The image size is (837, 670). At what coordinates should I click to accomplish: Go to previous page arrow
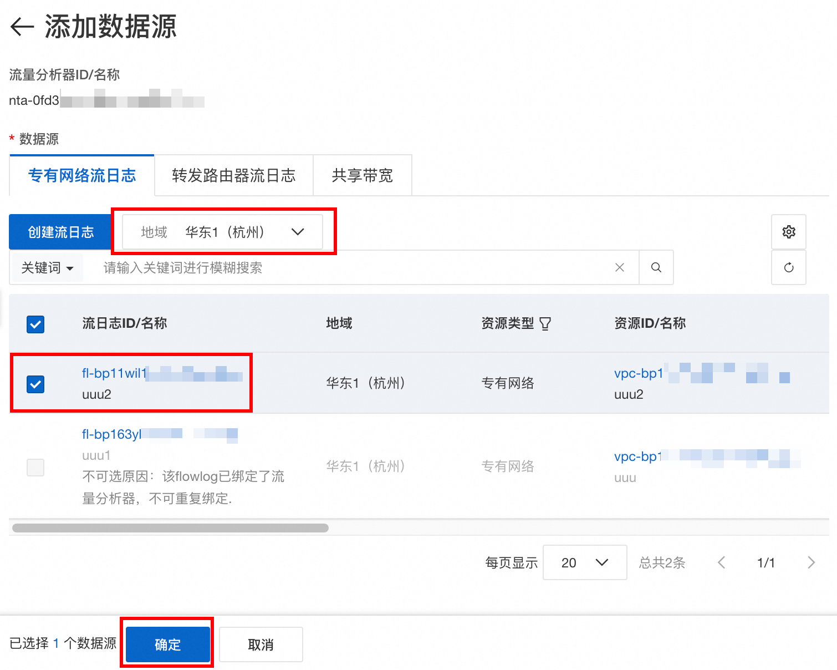721,562
